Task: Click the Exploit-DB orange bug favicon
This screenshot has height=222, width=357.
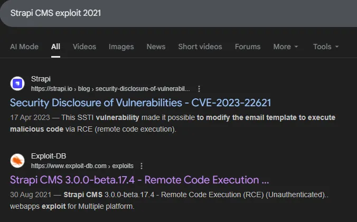Action: tap(17, 161)
